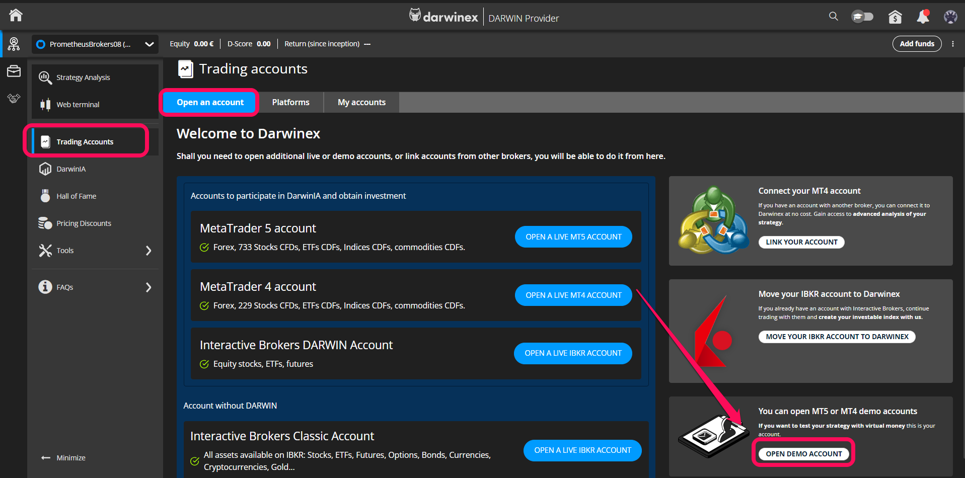Toggle the graduation cap learning switch

coord(862,16)
